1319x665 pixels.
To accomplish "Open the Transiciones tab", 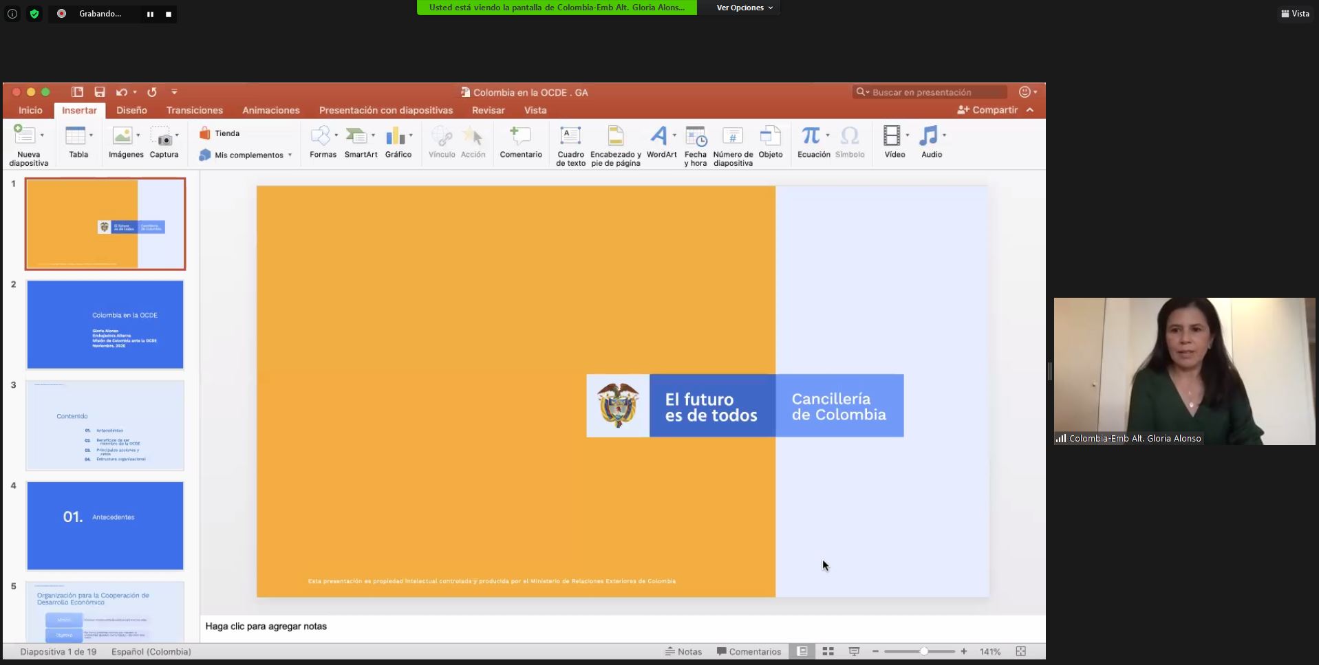I will coord(194,110).
